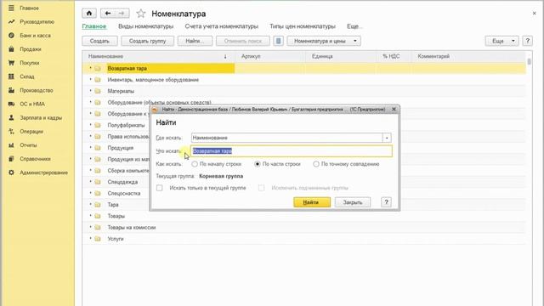The height and width of the screenshot is (306, 544).
Task: Expand the Материалы group
Action: tap(91, 91)
